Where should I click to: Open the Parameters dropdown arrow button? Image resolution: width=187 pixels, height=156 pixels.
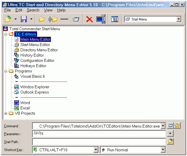tap(170, 133)
